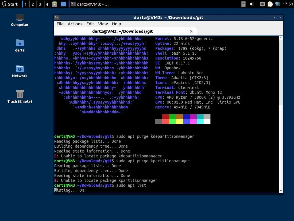Select the Trash (Empty) desktop icon
294x221 pixels.
pyautogui.click(x=20, y=97)
